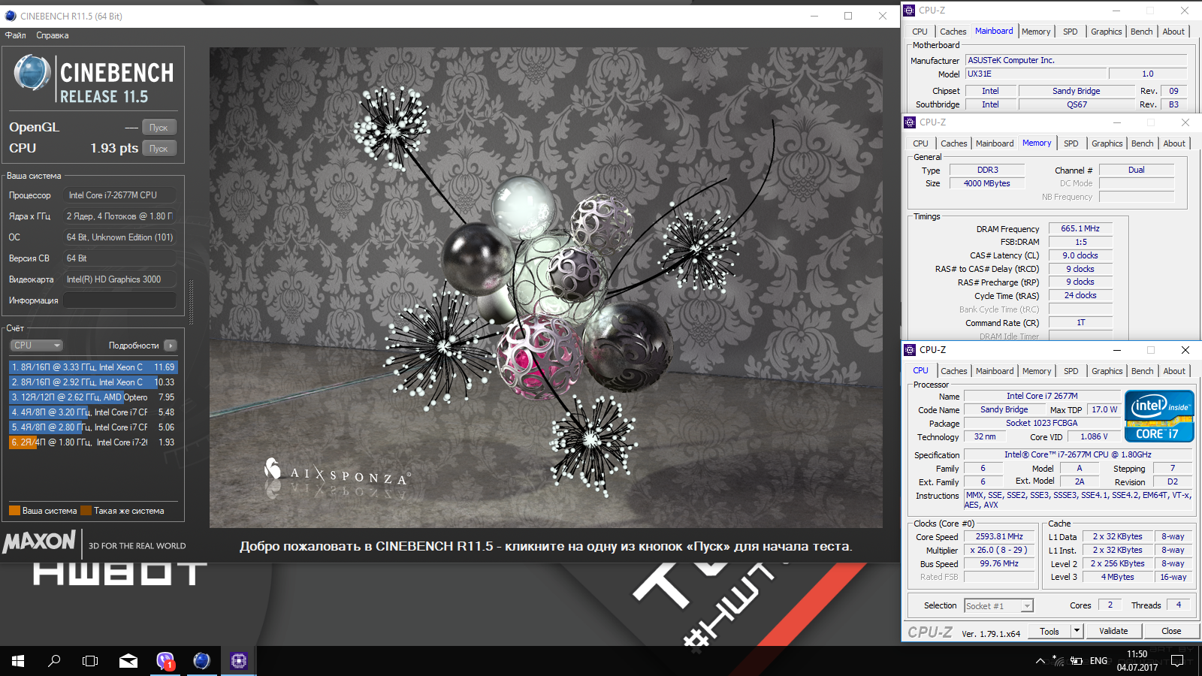Select ranking row 4 Core i7 3.20
Viewport: 1202px width, 676px height.
93,412
